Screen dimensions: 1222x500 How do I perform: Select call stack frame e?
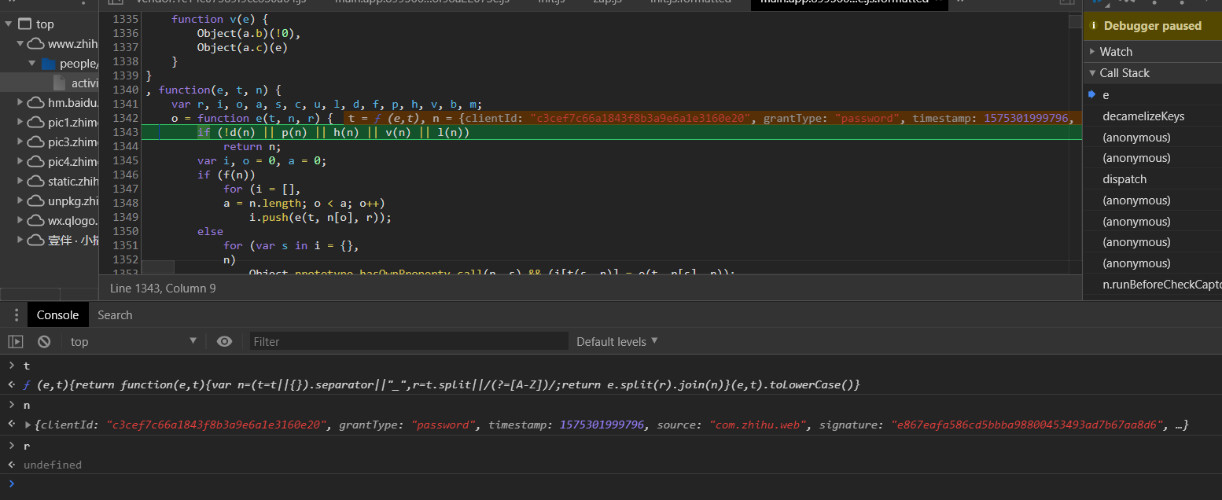(1153, 94)
